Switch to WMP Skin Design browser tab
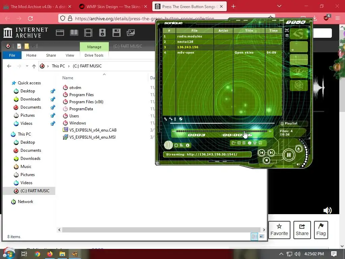 click(x=113, y=7)
